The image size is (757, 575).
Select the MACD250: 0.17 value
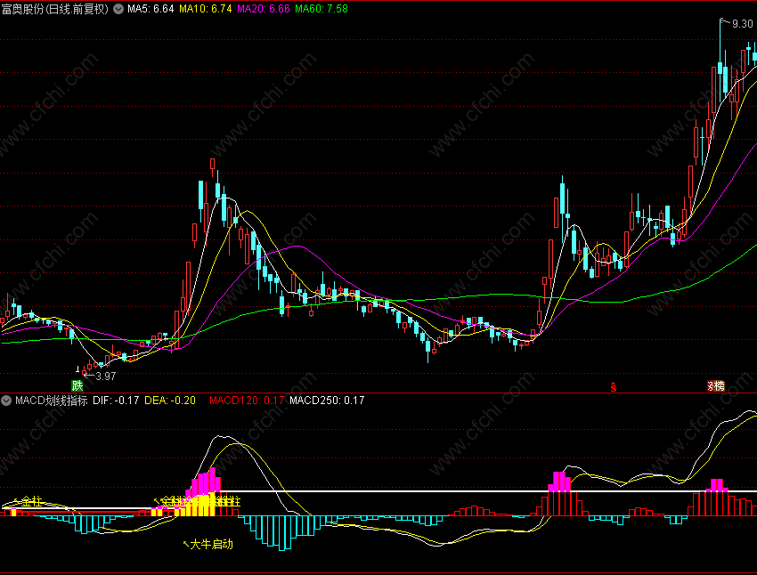click(327, 401)
